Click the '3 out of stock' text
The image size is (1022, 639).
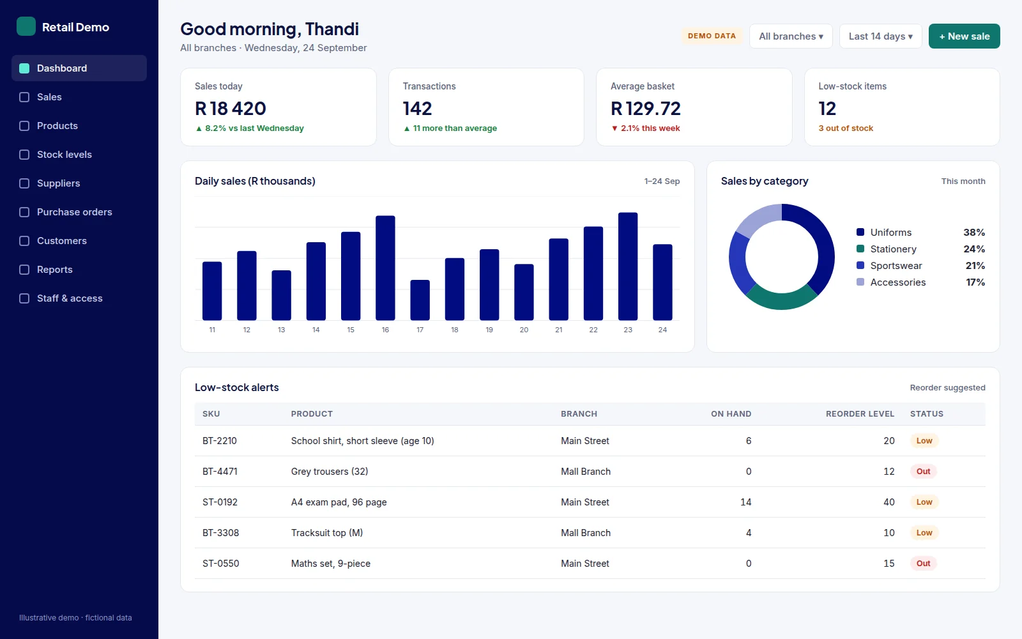pyautogui.click(x=846, y=128)
